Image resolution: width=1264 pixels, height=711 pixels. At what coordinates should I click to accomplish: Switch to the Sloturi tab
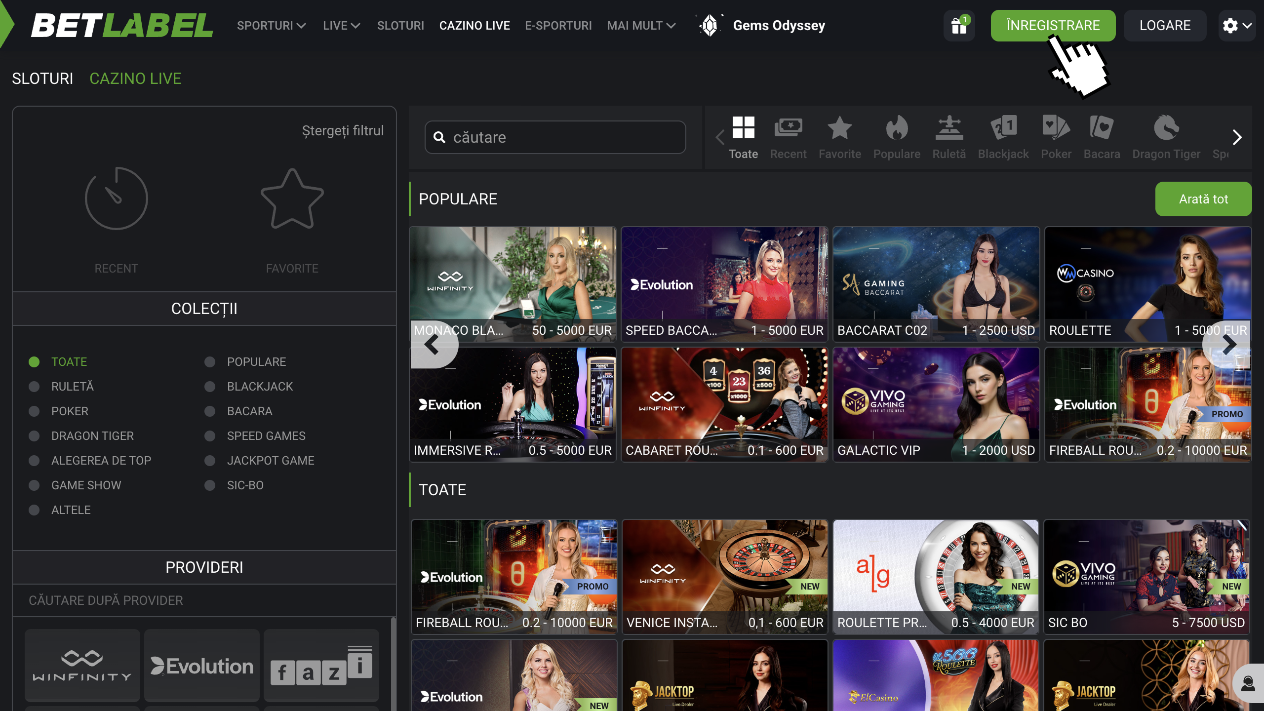tap(42, 79)
